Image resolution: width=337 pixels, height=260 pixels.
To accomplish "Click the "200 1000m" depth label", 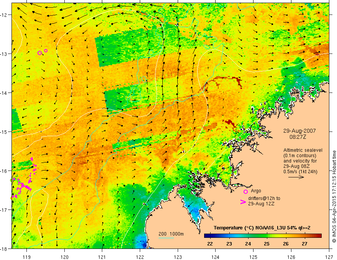I will tap(171, 234).
